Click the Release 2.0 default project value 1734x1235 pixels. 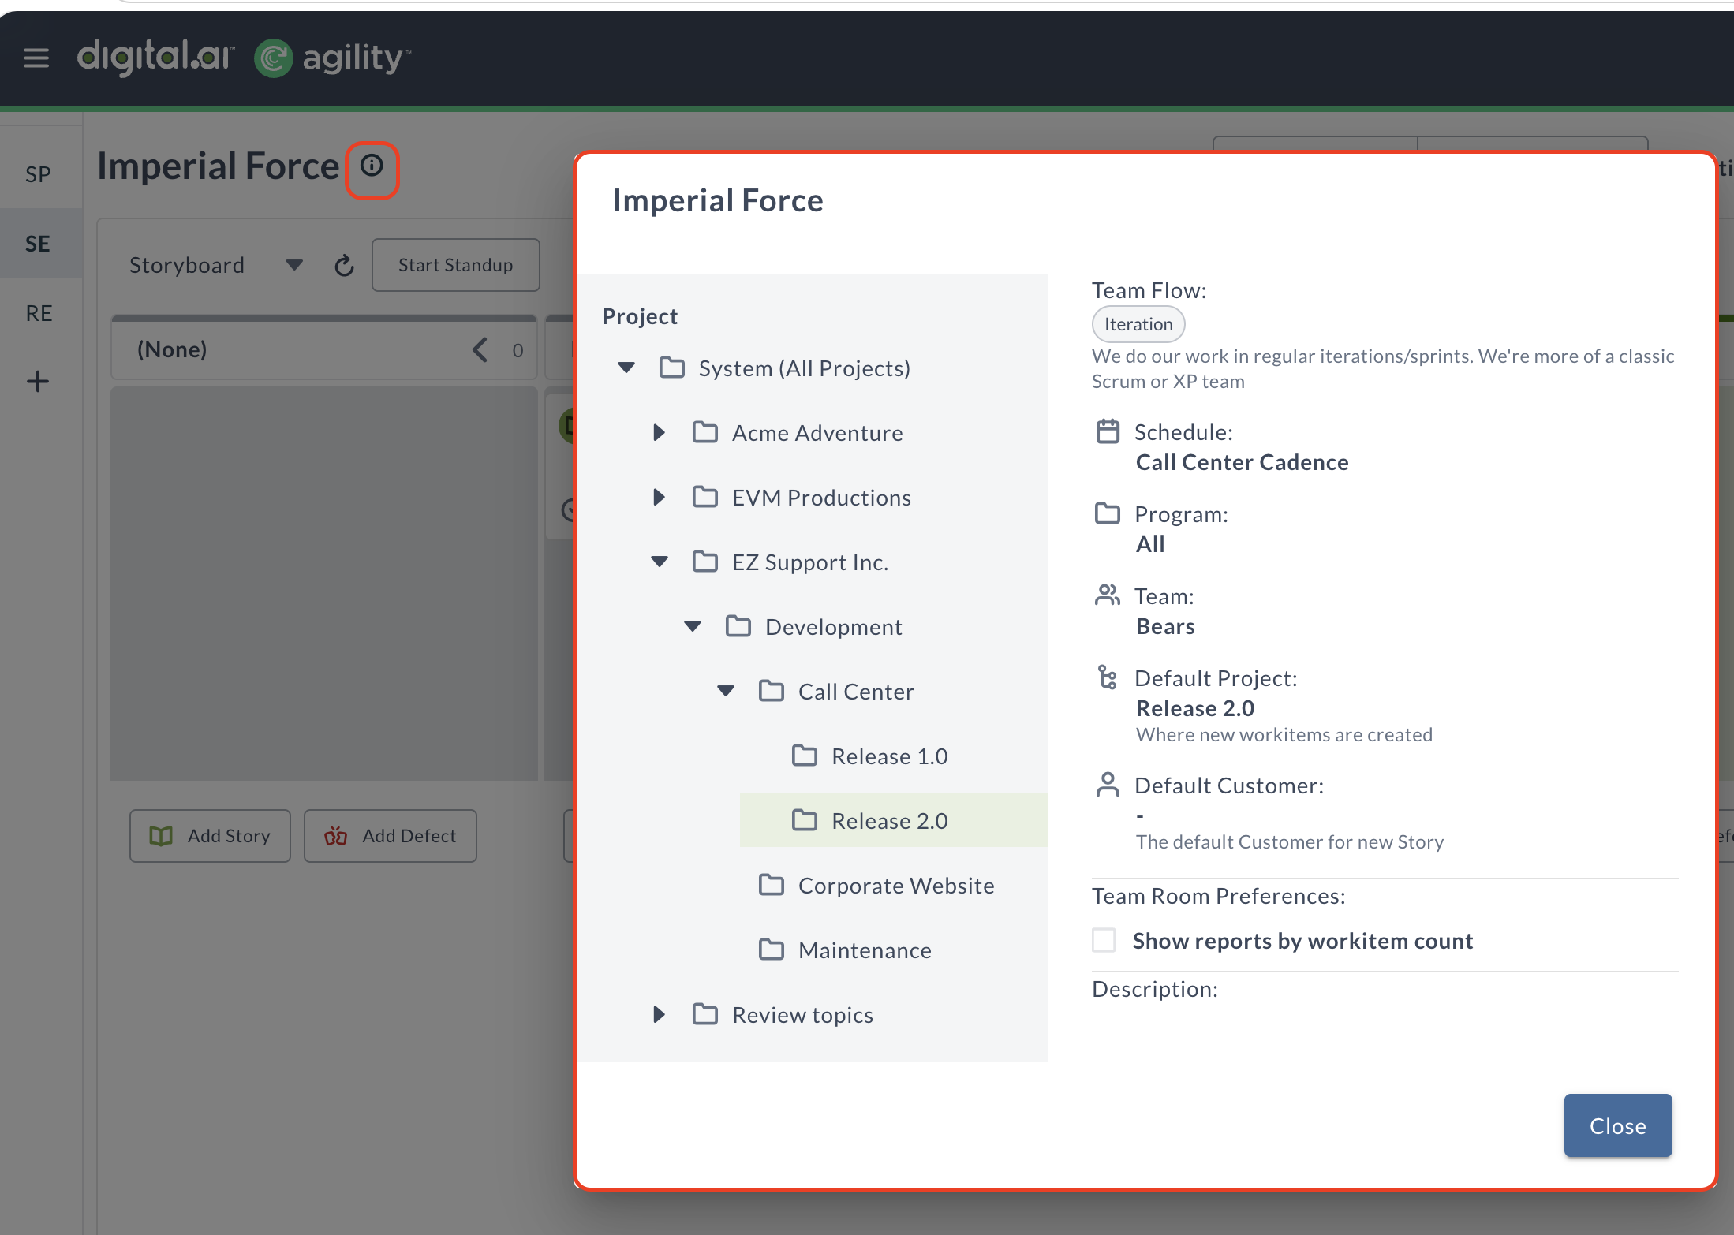pos(1194,708)
